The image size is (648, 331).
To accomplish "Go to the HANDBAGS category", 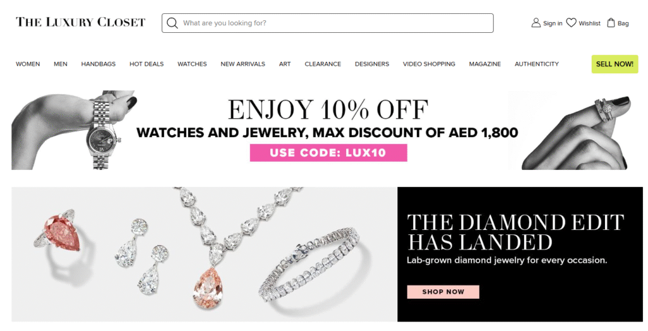I will tap(98, 64).
